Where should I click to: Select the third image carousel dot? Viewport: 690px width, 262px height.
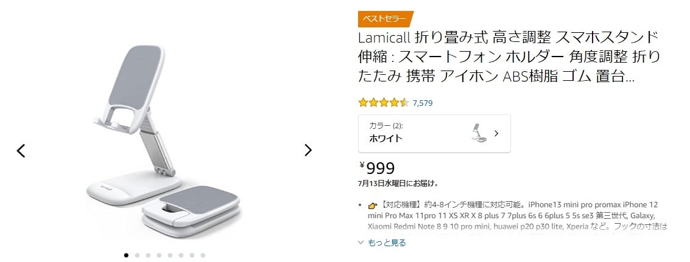[x=148, y=255]
